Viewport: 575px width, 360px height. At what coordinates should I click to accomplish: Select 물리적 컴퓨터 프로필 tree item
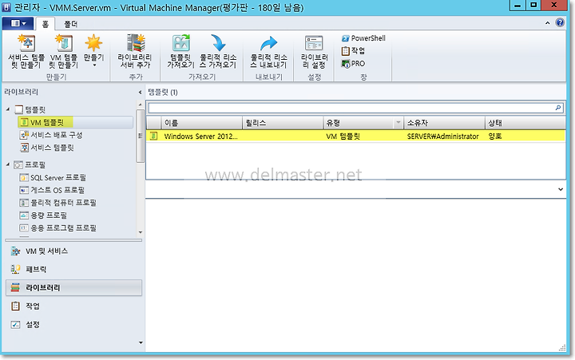[x=58, y=203]
